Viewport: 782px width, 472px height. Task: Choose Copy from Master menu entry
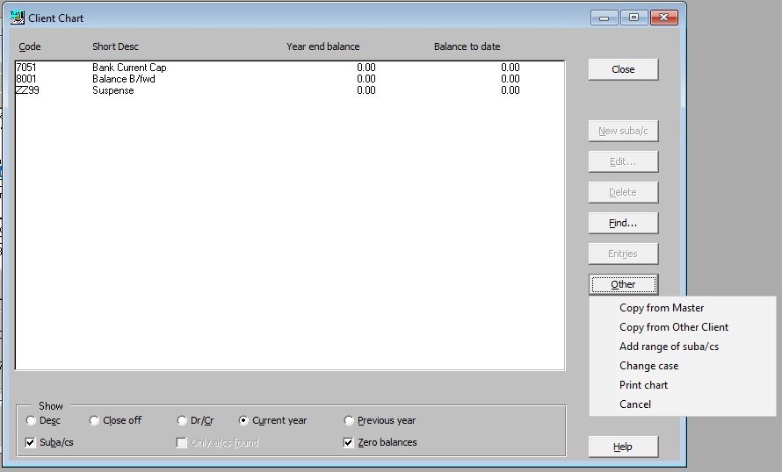click(662, 308)
